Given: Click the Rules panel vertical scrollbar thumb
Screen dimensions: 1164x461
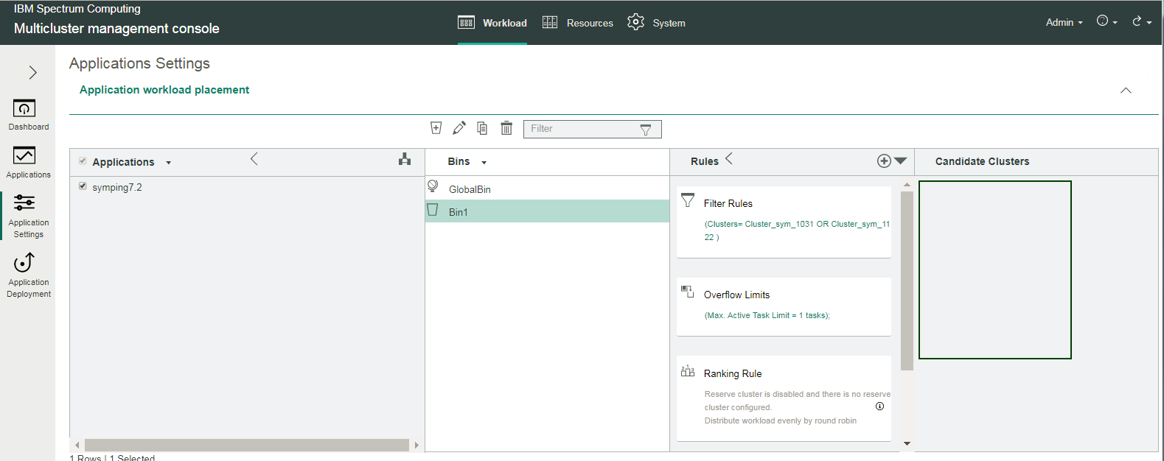Looking at the screenshot, I should click(907, 281).
